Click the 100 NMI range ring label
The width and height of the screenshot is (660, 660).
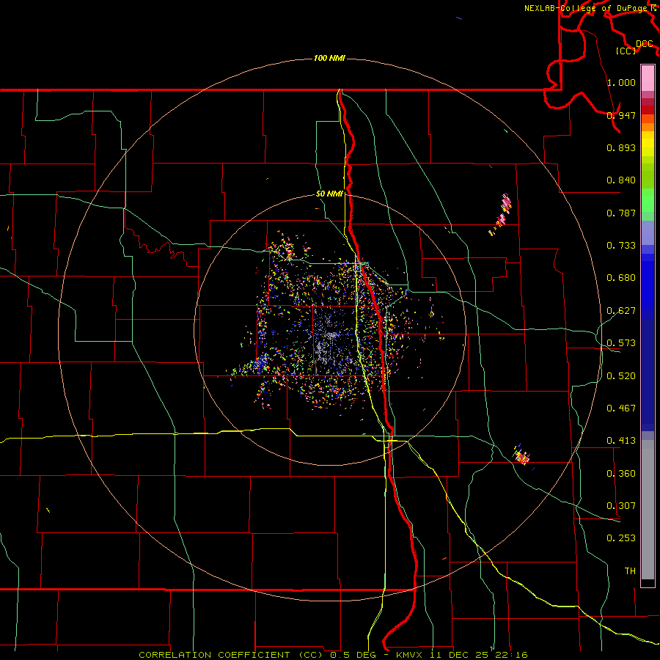tap(329, 58)
